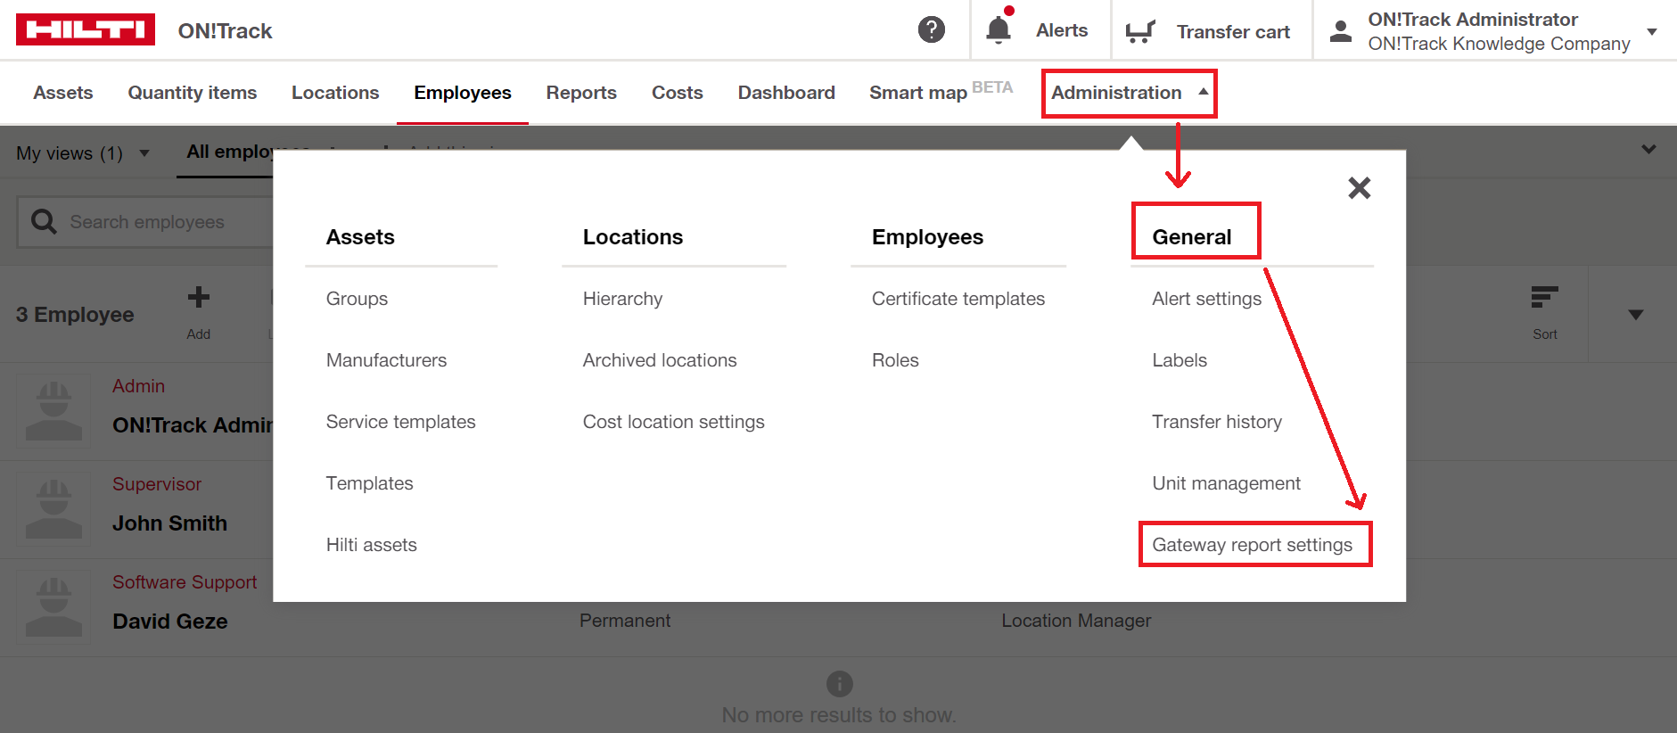Focus the Search employees field
Viewport: 1677px width, 733px height.
tap(145, 222)
